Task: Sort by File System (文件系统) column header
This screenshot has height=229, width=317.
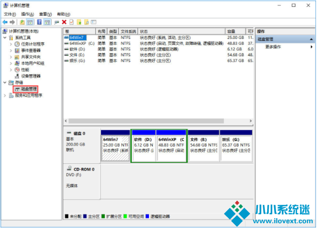Action: 128,32
